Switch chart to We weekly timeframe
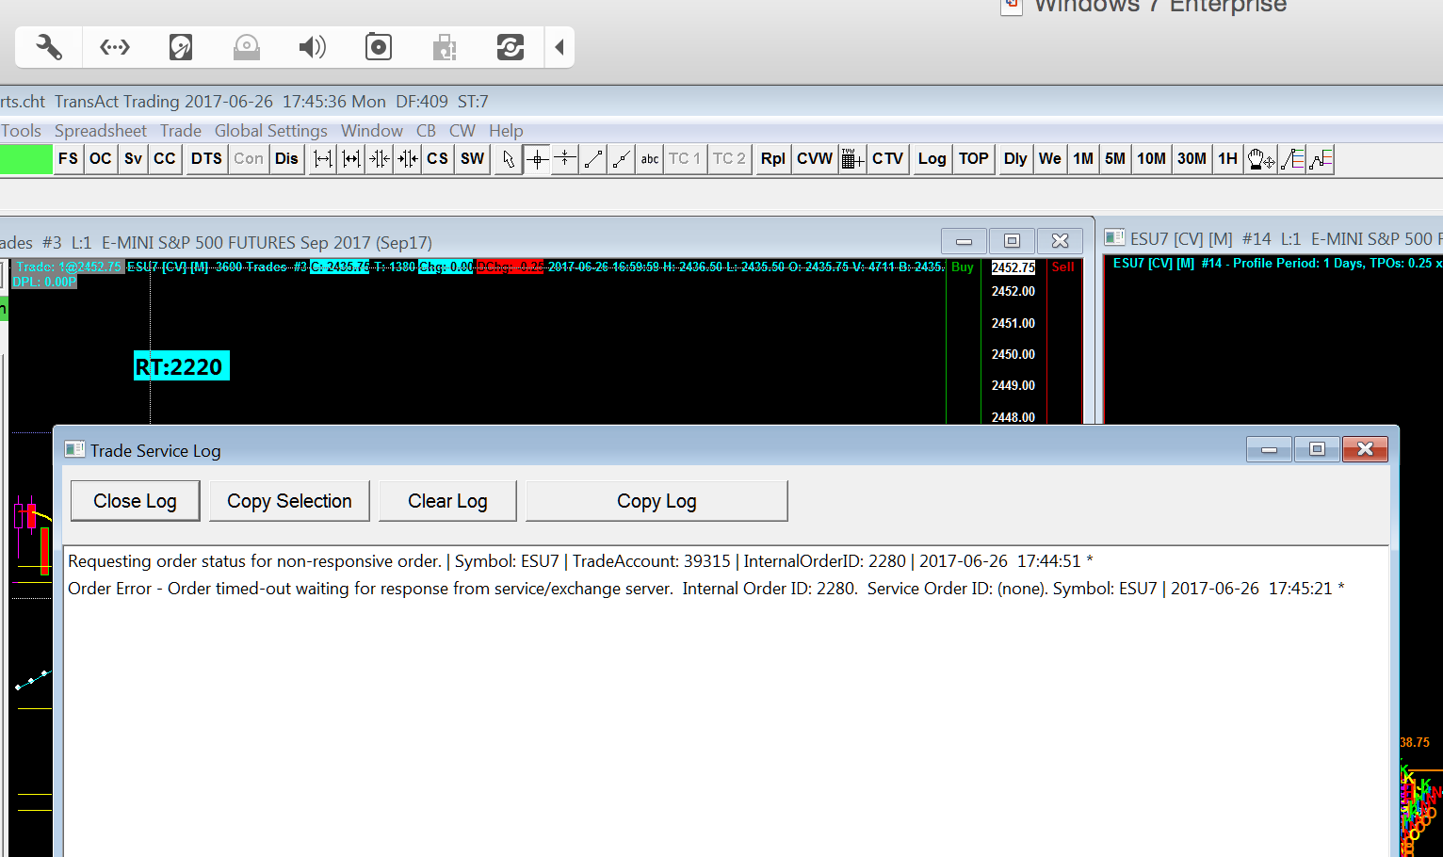 pos(1050,159)
